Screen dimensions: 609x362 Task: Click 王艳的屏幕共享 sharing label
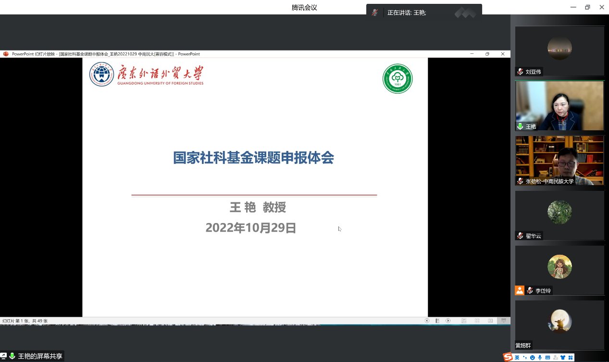[x=40, y=356]
